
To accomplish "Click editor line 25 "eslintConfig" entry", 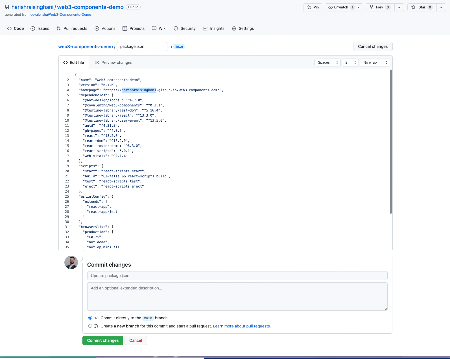I will point(96,197).
